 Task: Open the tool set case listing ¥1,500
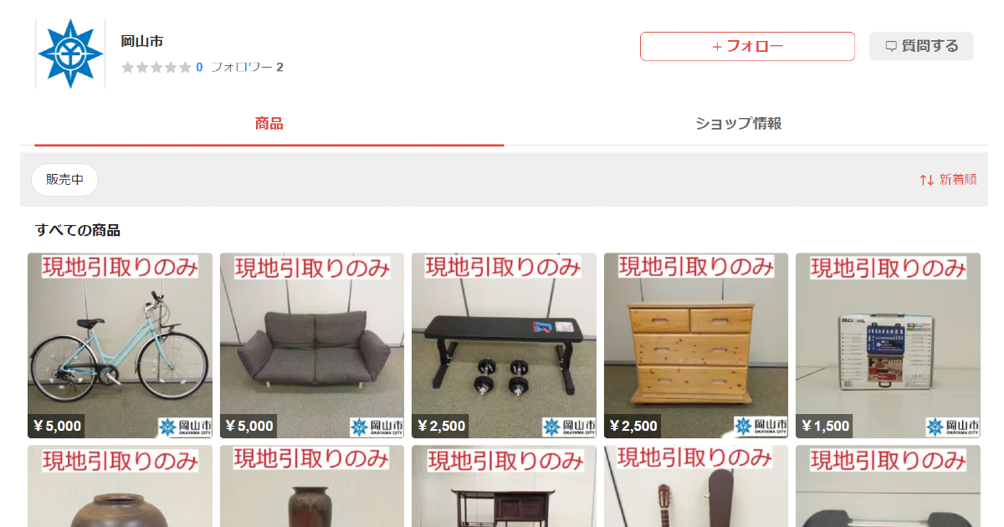(888, 345)
